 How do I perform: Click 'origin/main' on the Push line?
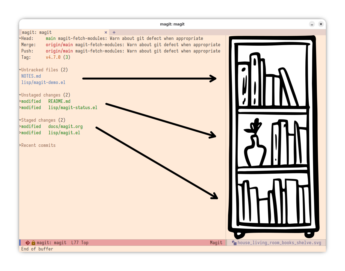click(x=59, y=51)
